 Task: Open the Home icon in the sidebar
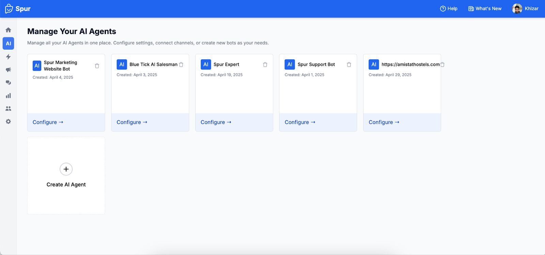(8, 30)
